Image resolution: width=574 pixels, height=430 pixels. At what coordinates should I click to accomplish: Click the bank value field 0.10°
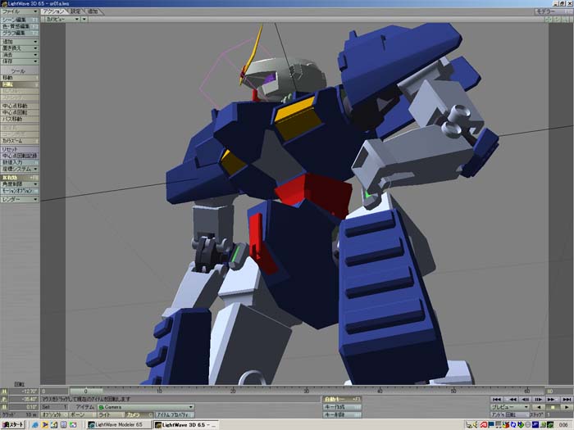click(x=24, y=407)
